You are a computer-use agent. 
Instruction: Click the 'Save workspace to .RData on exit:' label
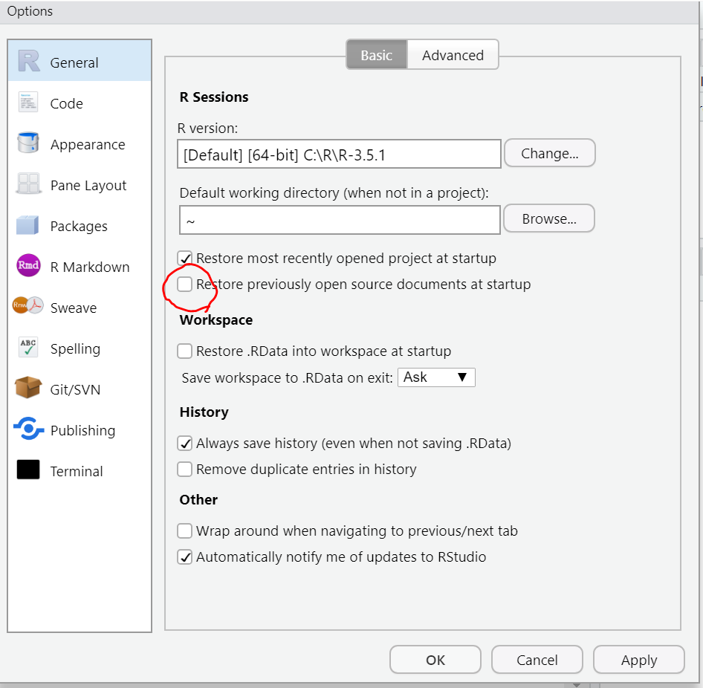[x=288, y=378]
